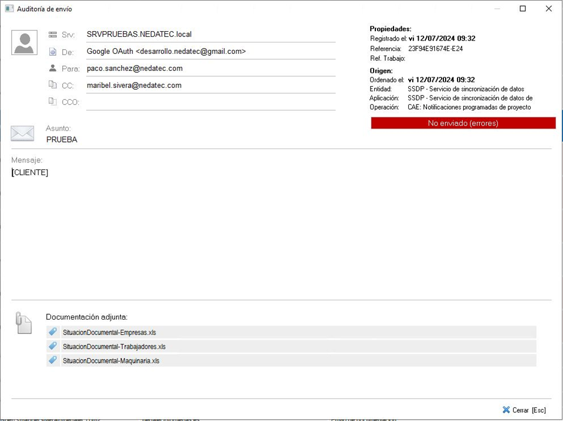
Task: Click the De sender icon
Action: (53, 52)
